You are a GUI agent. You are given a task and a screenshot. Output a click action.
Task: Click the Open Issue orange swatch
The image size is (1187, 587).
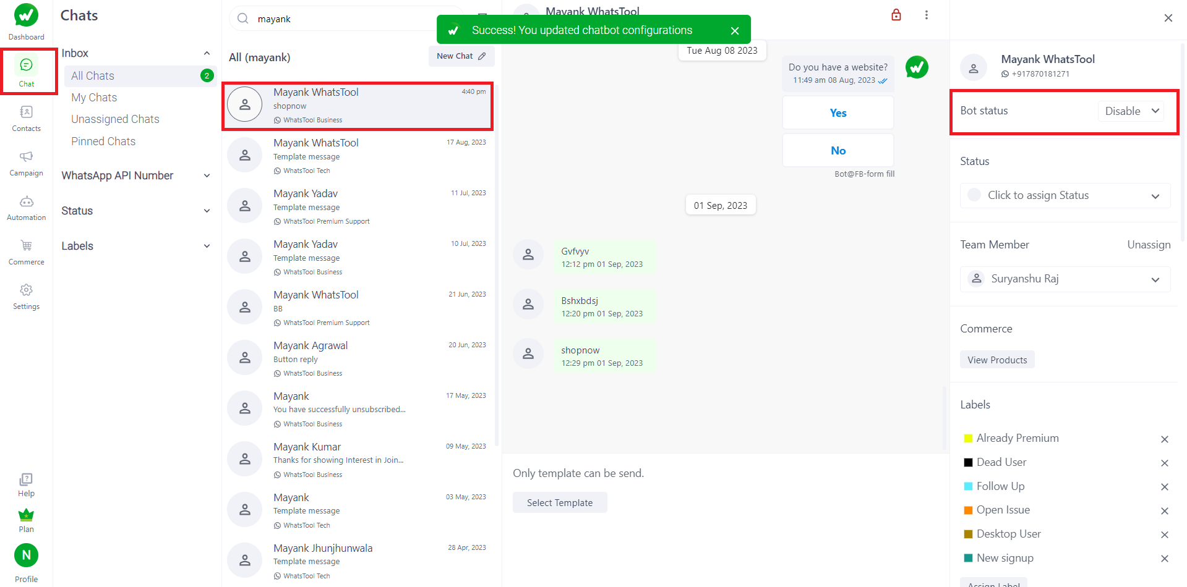pyautogui.click(x=969, y=510)
